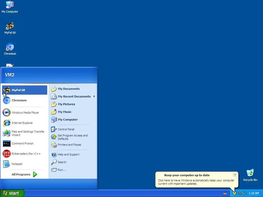Click the My Documents folder icon
Viewport: 263px width, 197px height.
pos(54,89)
